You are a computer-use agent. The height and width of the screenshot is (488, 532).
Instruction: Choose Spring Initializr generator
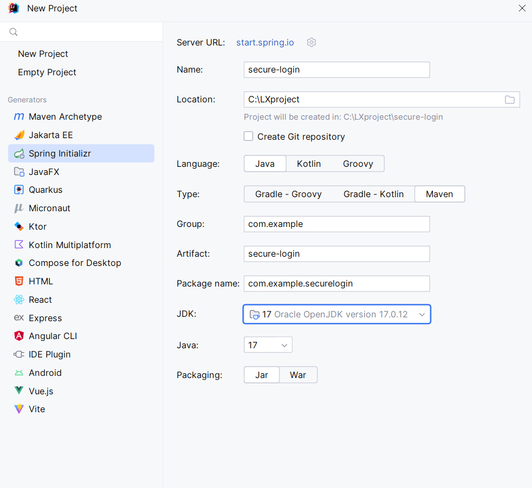[81, 153]
